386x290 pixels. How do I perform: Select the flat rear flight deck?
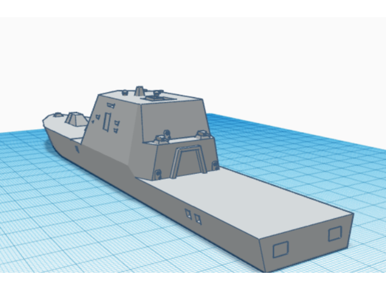tap(258, 197)
